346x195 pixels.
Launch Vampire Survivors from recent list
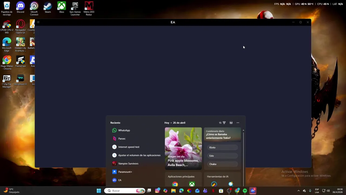(125, 164)
